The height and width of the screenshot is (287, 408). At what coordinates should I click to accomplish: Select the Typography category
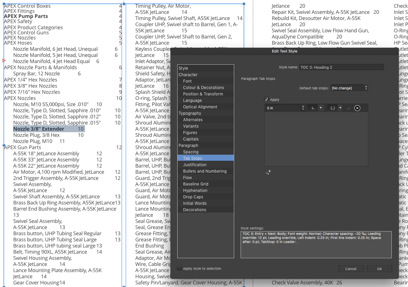pyautogui.click(x=206, y=113)
